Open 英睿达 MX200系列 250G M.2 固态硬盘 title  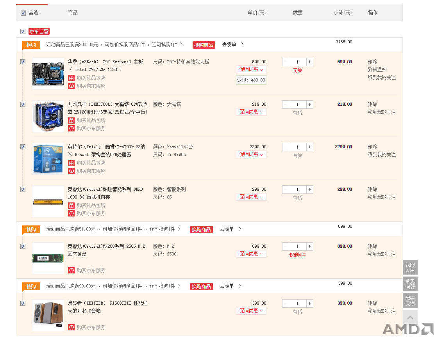[x=107, y=250]
